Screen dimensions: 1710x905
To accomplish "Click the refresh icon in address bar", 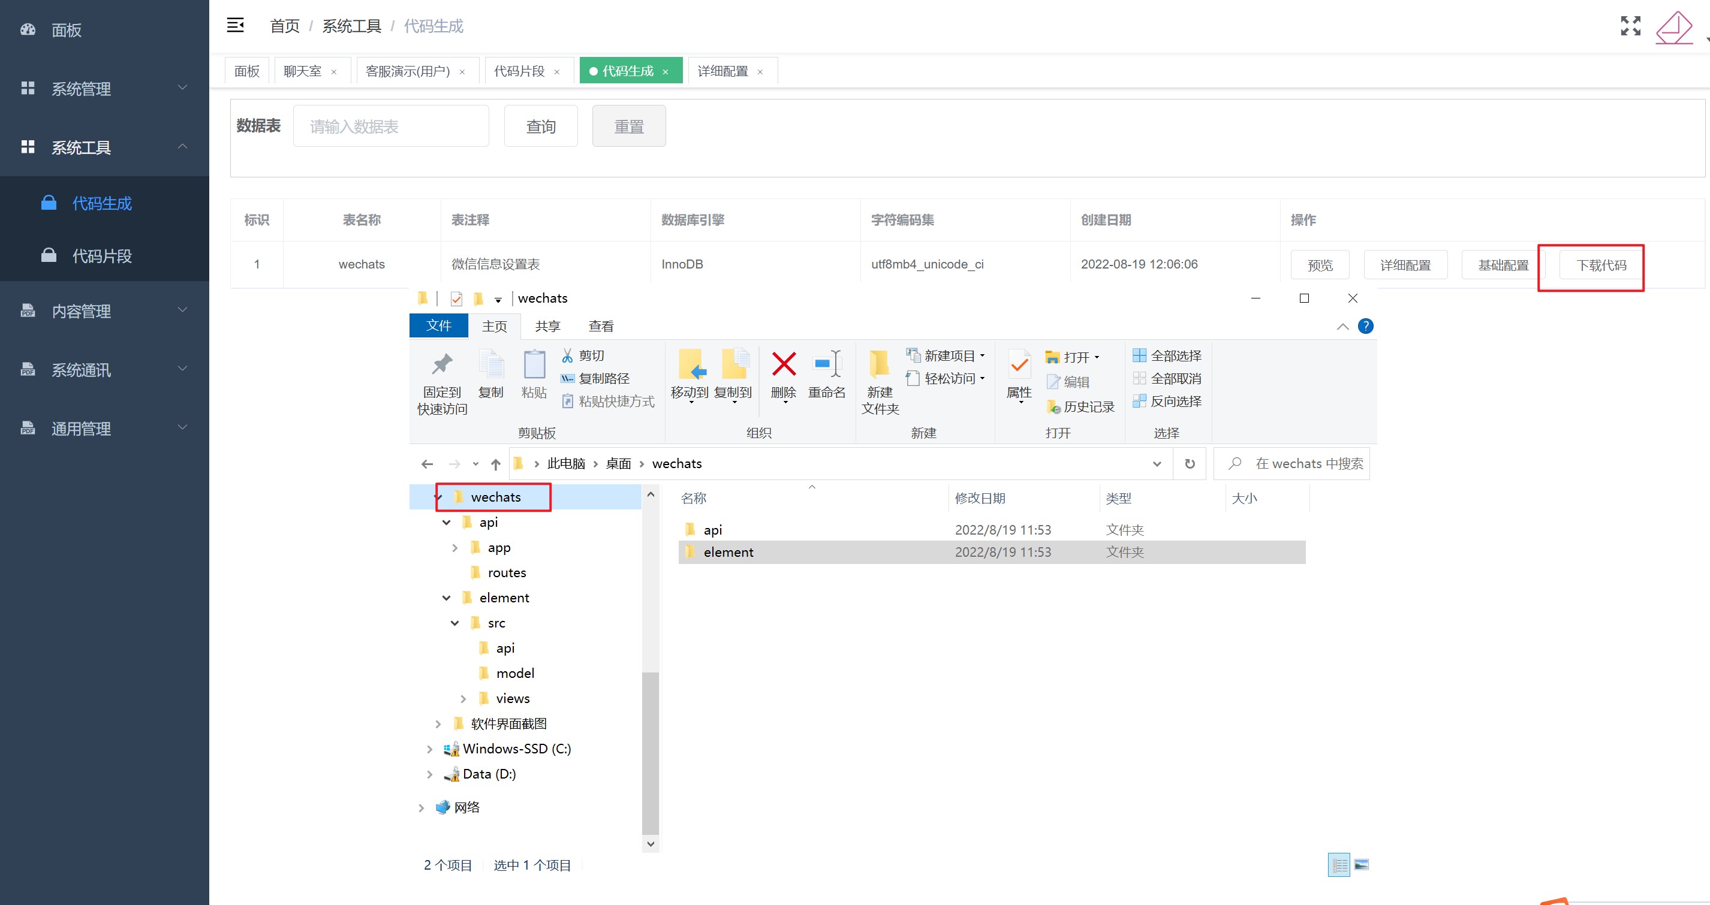I will coord(1190,464).
